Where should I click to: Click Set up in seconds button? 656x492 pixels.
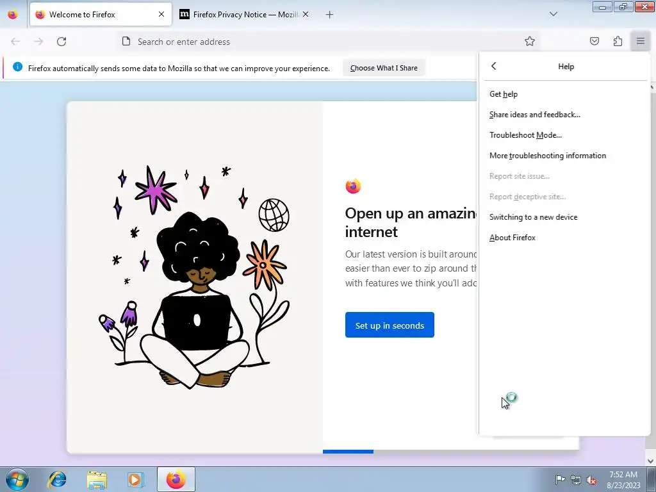(x=389, y=325)
